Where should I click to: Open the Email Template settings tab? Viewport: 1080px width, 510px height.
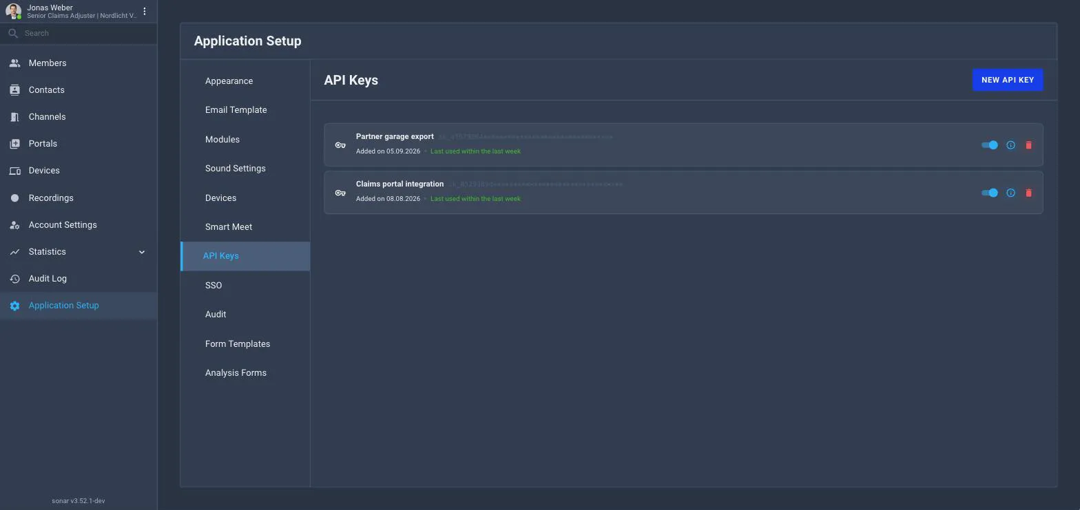[x=245, y=110]
